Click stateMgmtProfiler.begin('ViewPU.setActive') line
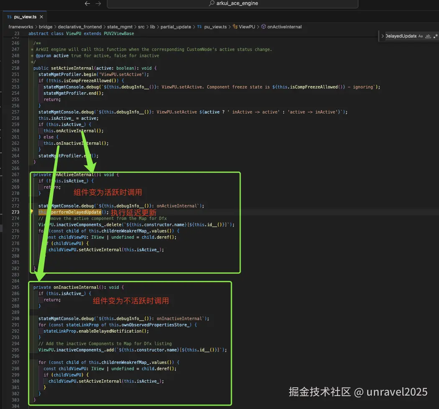Image resolution: width=439 pixels, height=409 pixels. [x=94, y=74]
